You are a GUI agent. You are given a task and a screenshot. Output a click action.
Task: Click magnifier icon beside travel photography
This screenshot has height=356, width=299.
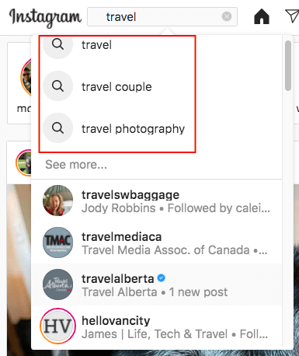pos(57,128)
